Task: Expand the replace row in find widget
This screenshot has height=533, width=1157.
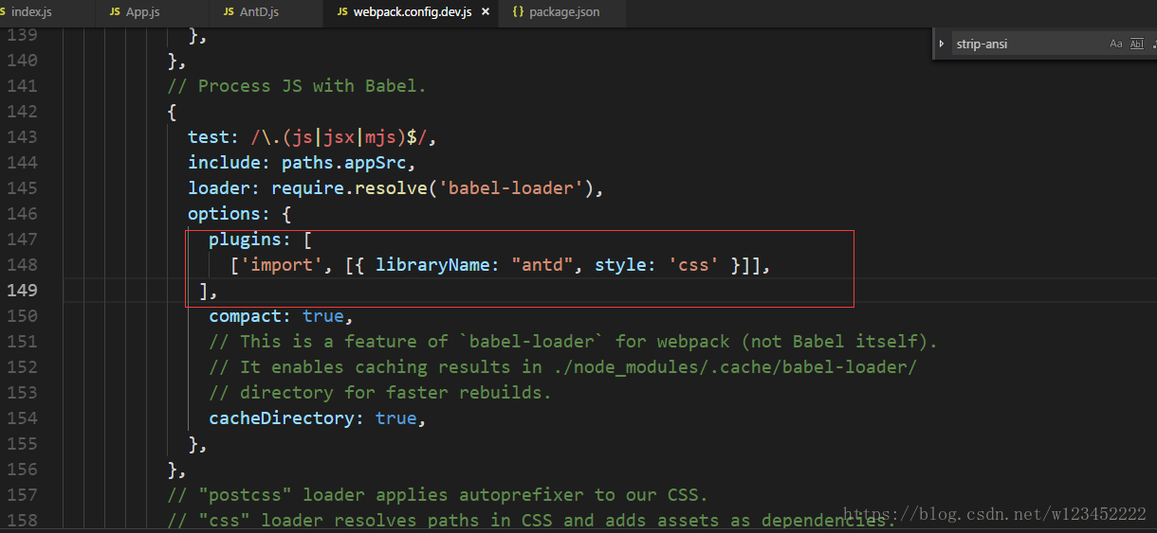Action: 942,44
